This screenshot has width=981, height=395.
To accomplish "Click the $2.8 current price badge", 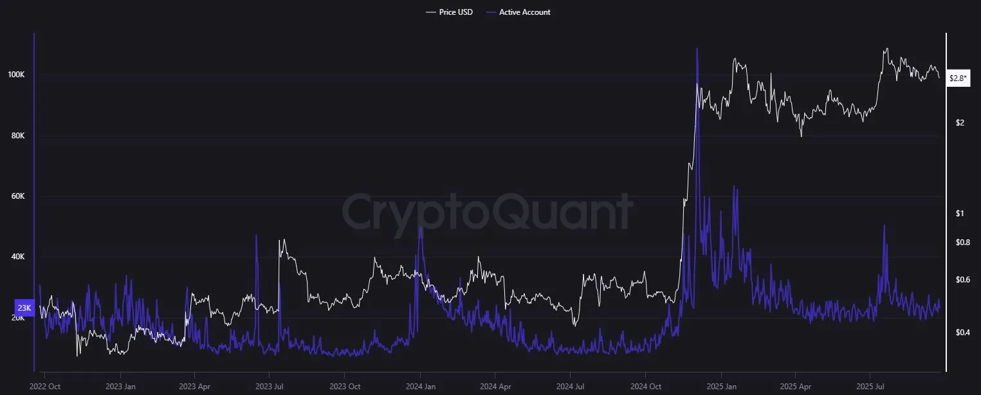I will pos(958,78).
